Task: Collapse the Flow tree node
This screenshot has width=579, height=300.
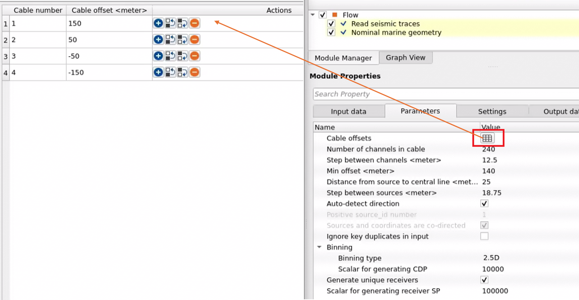Action: coord(313,15)
